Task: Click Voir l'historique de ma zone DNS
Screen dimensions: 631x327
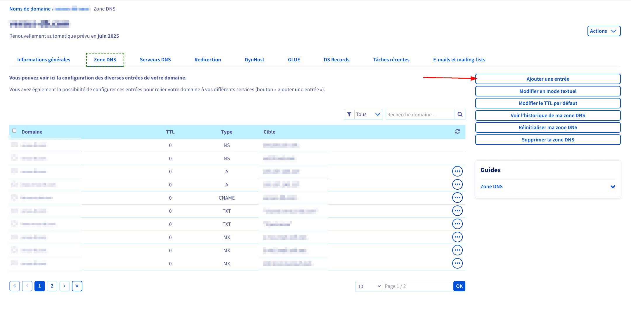Action: coord(548,115)
